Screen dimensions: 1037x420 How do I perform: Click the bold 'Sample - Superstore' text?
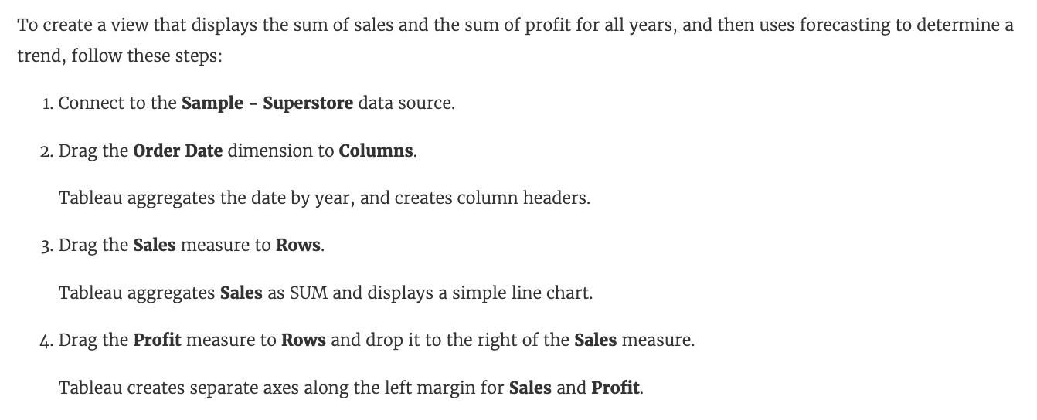(267, 103)
